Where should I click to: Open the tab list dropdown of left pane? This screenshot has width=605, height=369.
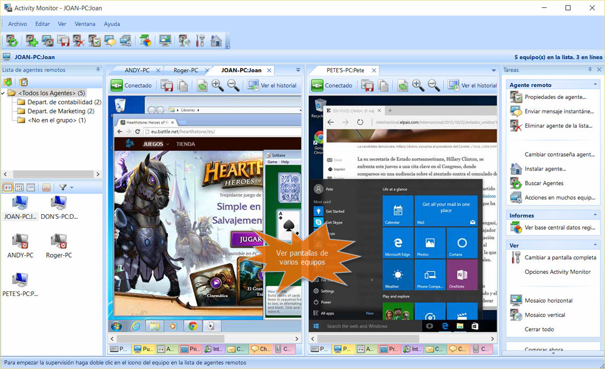[x=298, y=70]
